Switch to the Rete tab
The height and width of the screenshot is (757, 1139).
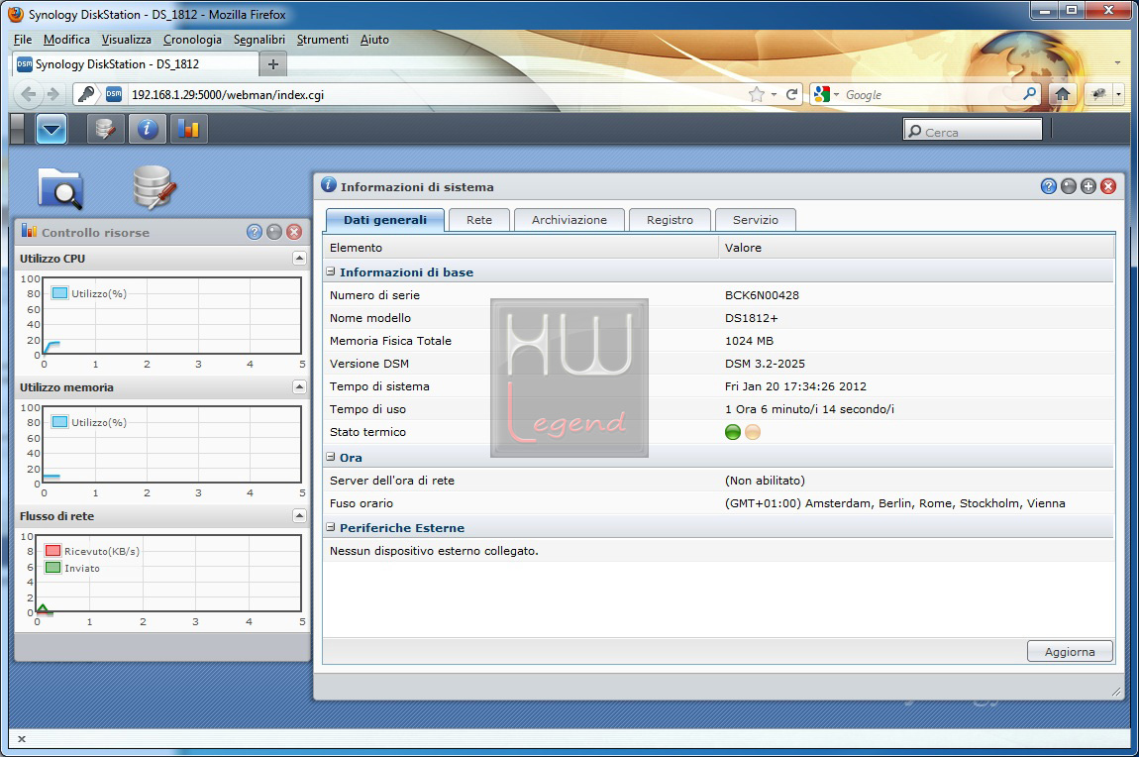tap(478, 219)
